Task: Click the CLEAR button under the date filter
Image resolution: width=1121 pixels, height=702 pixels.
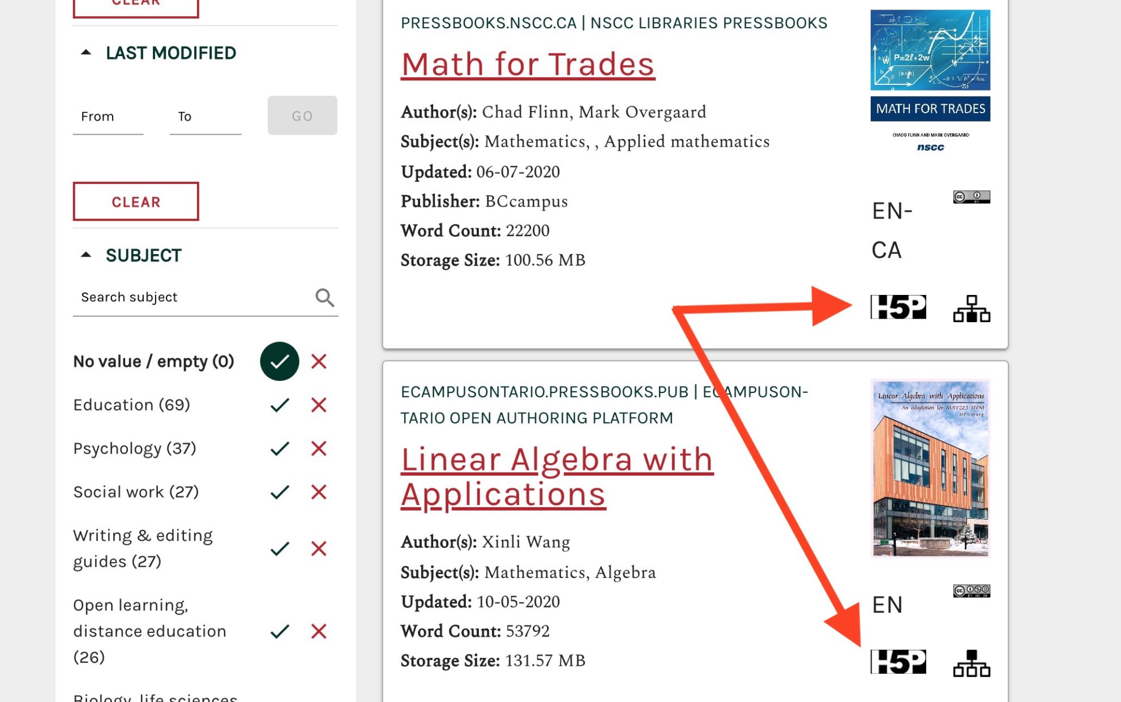Action: pyautogui.click(x=135, y=201)
